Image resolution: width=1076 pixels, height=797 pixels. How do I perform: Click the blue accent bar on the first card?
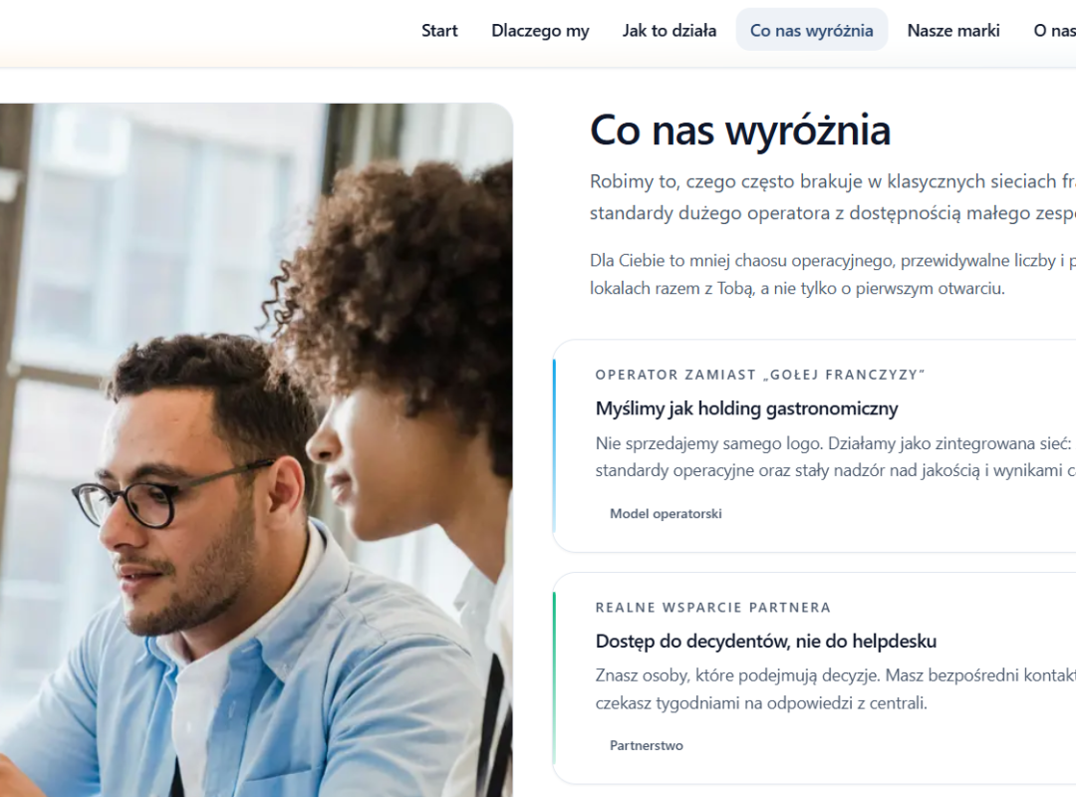point(555,446)
